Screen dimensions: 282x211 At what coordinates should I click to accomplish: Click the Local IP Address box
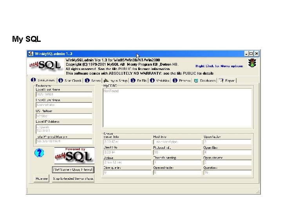click(x=64, y=129)
